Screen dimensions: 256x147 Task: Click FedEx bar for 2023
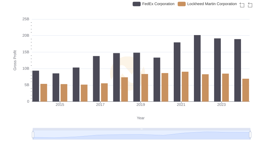tap(217, 70)
